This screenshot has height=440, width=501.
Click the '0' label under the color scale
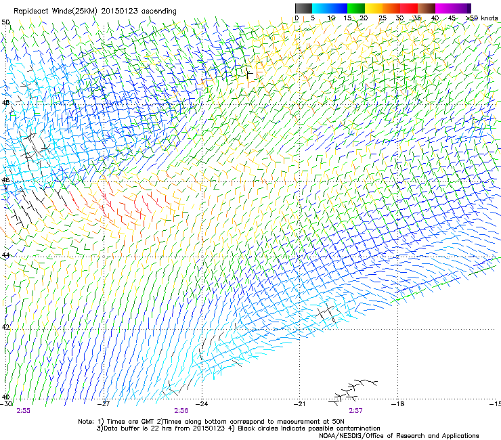(x=297, y=18)
